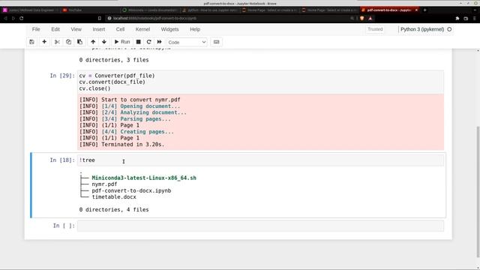Open the Help menu

coord(195,29)
